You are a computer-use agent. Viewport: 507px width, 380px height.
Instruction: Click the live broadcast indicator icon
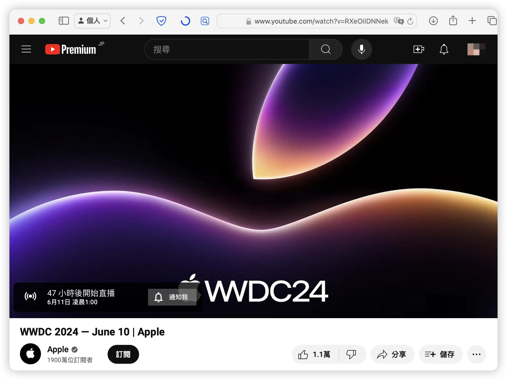pyautogui.click(x=30, y=296)
